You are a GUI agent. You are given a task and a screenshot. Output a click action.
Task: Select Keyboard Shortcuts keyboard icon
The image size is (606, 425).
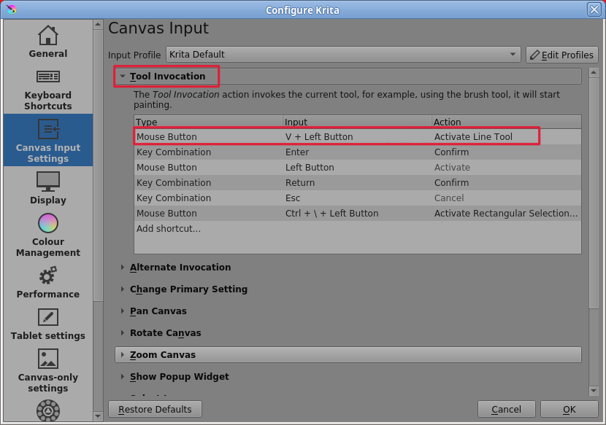pos(48,77)
